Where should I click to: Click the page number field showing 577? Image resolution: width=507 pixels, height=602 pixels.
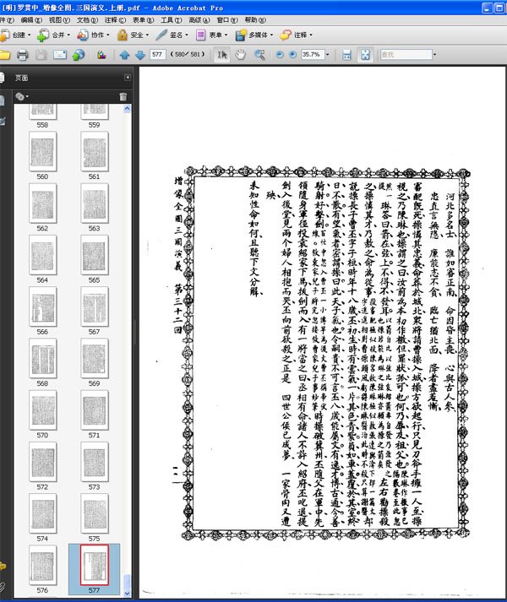pos(158,55)
